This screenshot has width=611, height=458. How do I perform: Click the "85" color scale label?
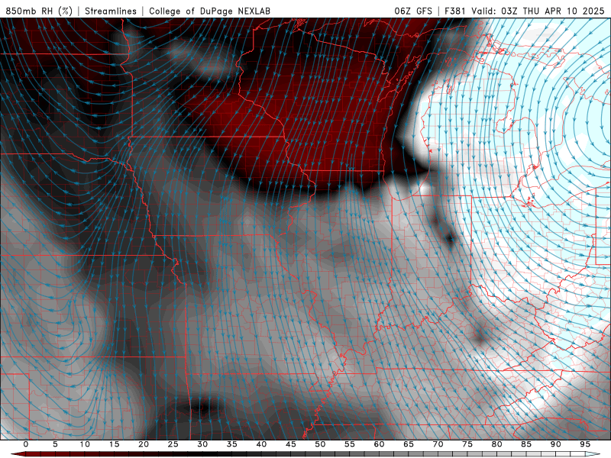coord(526,444)
